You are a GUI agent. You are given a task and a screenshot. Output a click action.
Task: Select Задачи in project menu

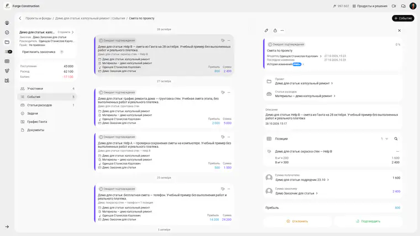[x=47, y=114]
